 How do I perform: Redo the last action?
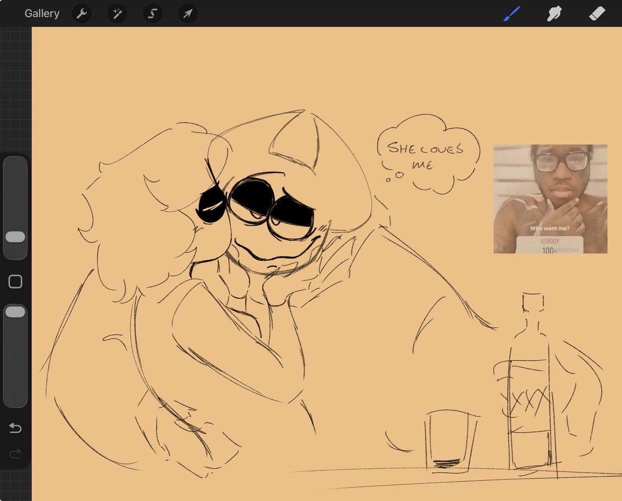click(x=15, y=454)
